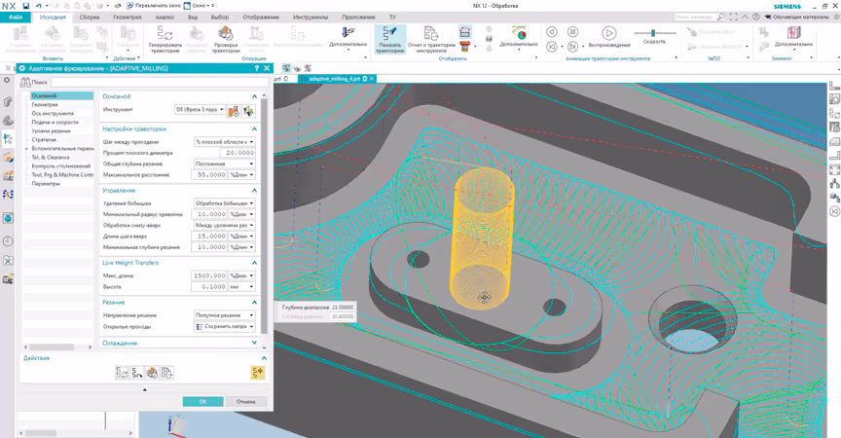Select Геометрия in the dialog tree
Image resolution: width=841 pixels, height=438 pixels.
(x=45, y=104)
